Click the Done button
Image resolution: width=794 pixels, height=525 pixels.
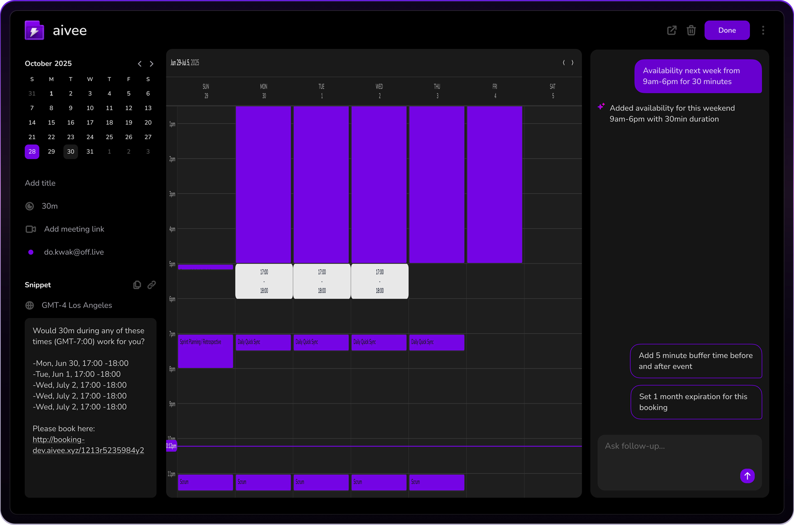coord(727,30)
